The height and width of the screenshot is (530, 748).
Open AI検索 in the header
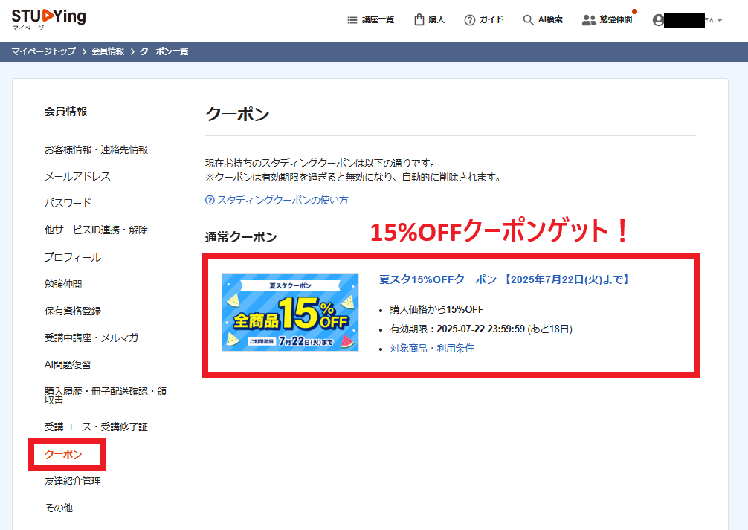550,19
